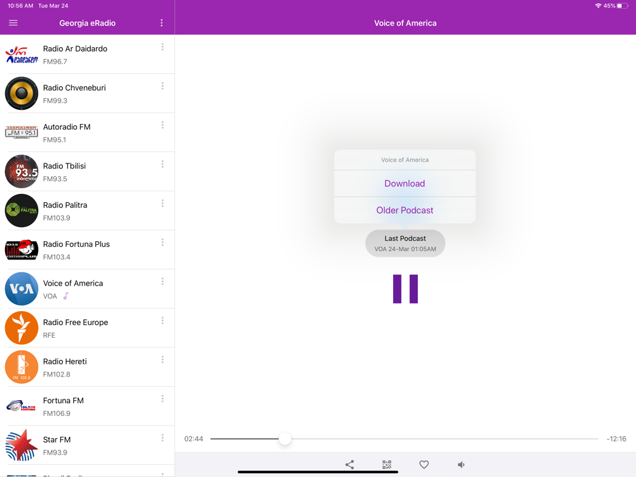This screenshot has width=636, height=477.
Task: Open options for Radio Ar Daidardo
Action: pos(163,47)
